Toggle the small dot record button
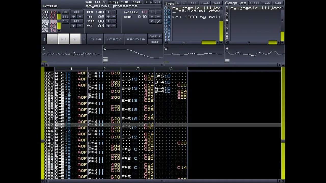 pos(84,39)
